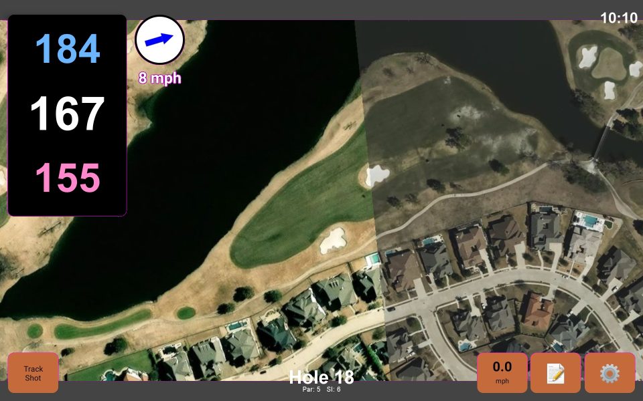Tap the 10:10 clock display

(x=619, y=18)
